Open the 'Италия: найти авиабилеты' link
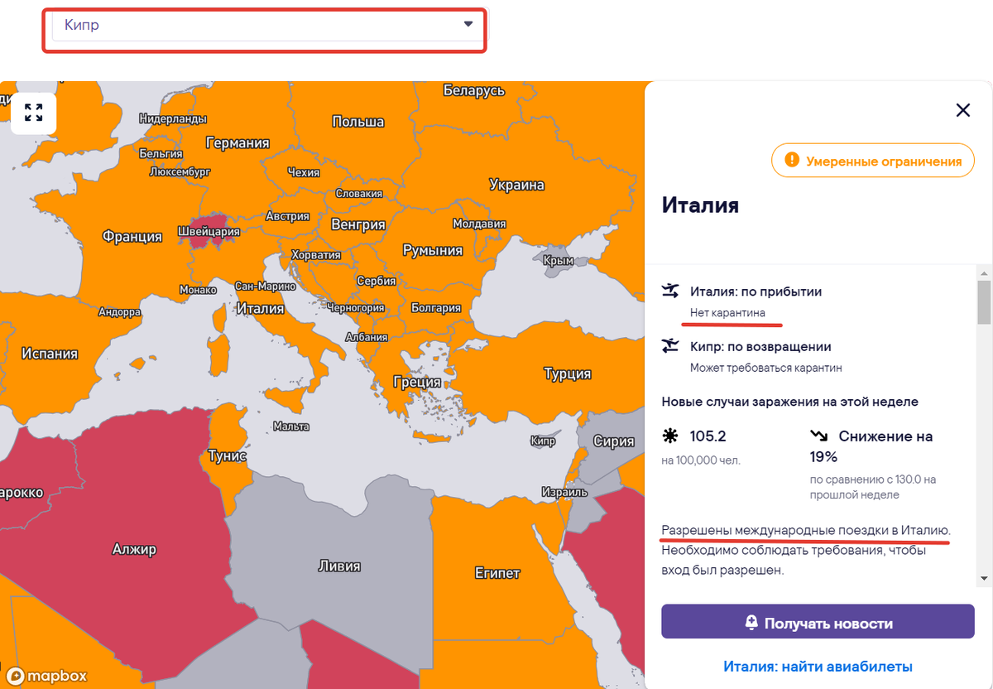Viewport: 993px width, 689px height. pyautogui.click(x=818, y=665)
